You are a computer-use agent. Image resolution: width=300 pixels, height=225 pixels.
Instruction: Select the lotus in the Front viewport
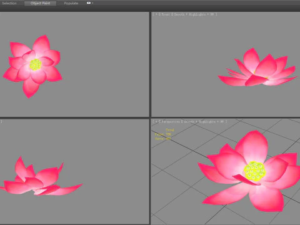click(x=257, y=67)
